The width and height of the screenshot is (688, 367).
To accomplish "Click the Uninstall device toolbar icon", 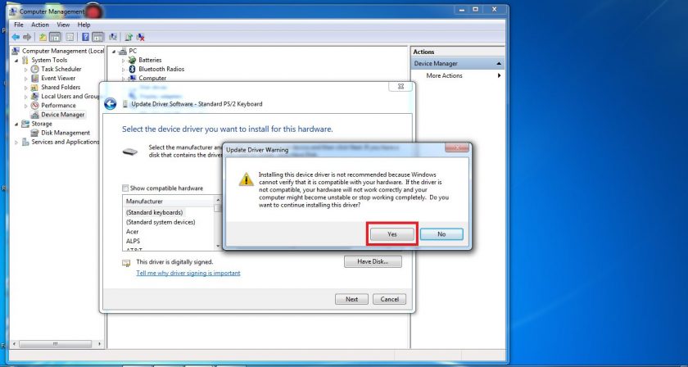I will click(x=140, y=37).
